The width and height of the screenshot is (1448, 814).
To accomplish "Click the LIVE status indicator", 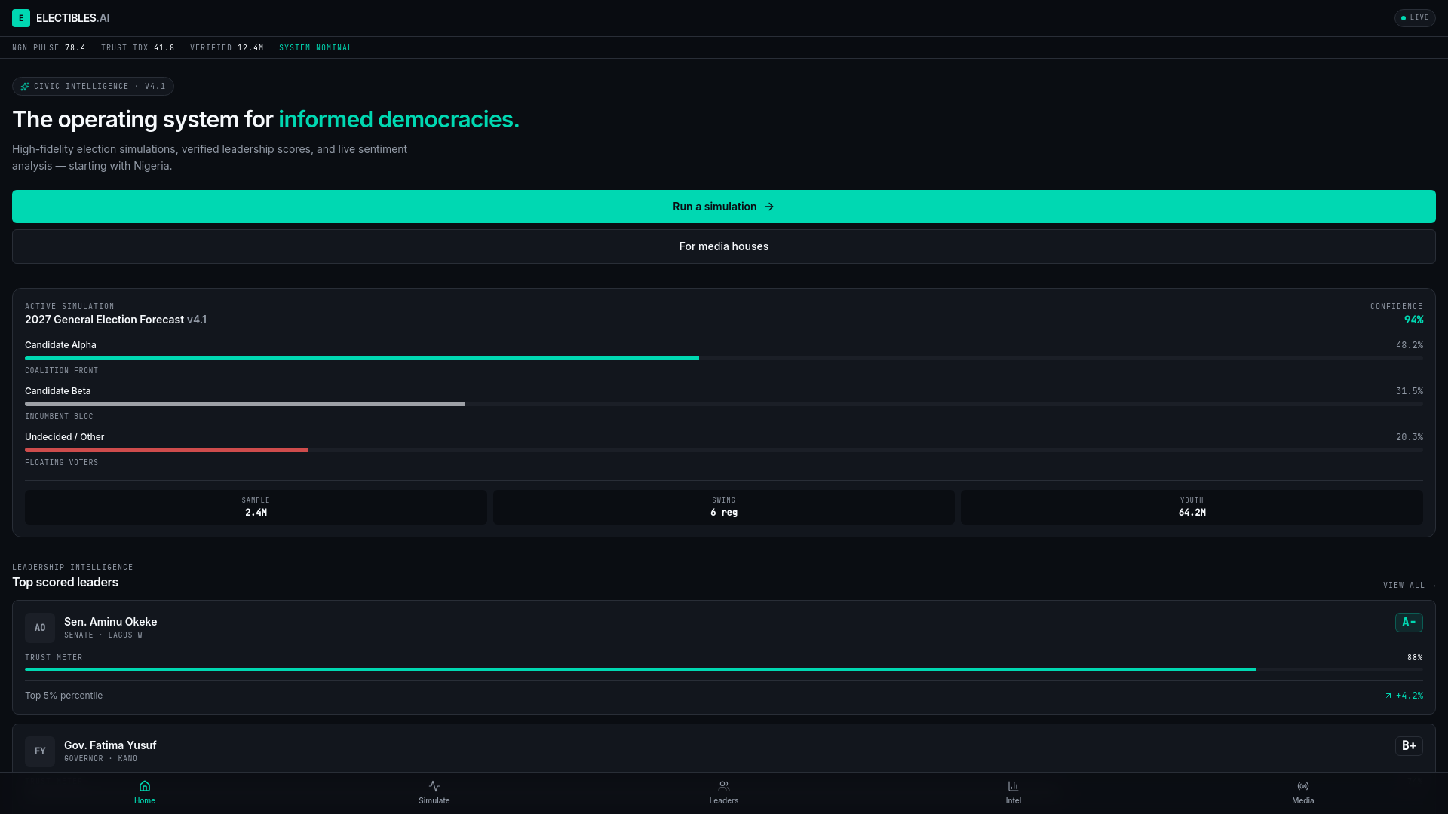I will (1415, 17).
